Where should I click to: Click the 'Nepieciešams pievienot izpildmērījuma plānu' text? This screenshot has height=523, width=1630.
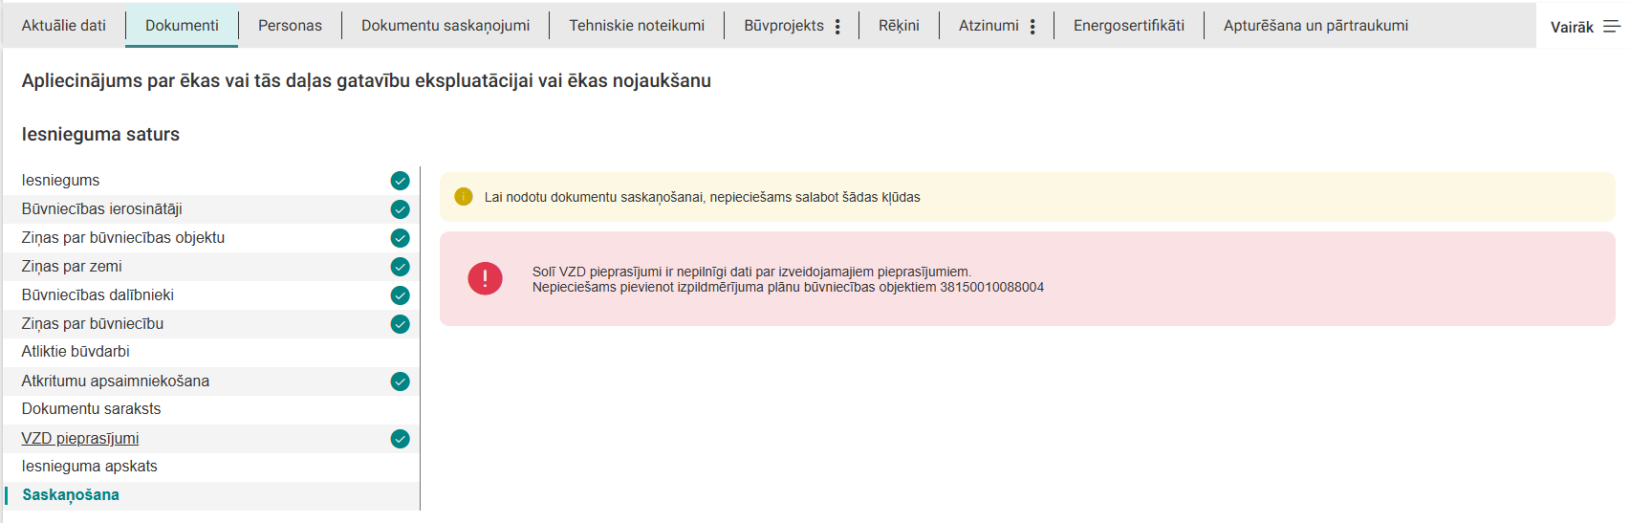[788, 287]
